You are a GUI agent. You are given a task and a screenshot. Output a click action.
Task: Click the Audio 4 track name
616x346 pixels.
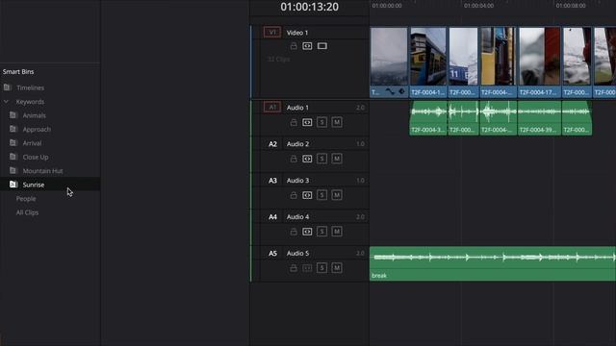[x=297, y=216]
